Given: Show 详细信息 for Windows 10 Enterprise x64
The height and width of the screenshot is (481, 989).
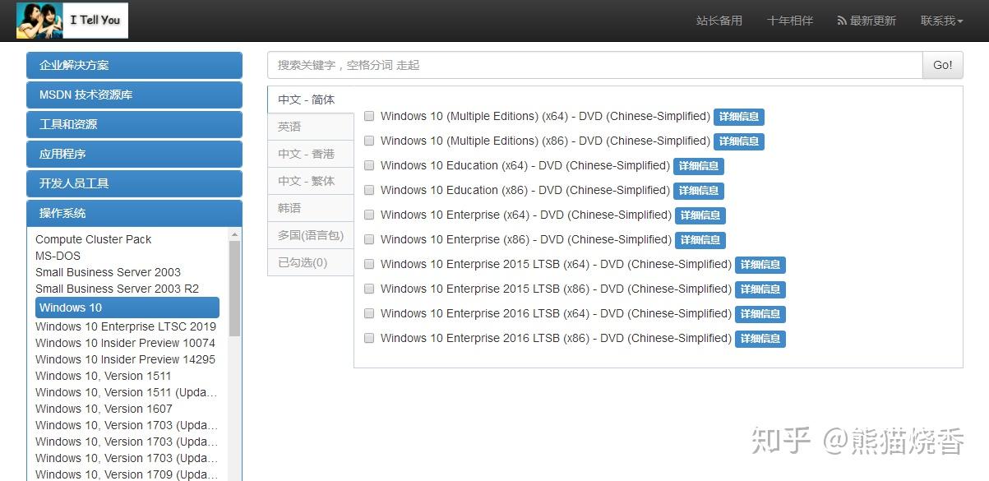Looking at the screenshot, I should [700, 215].
